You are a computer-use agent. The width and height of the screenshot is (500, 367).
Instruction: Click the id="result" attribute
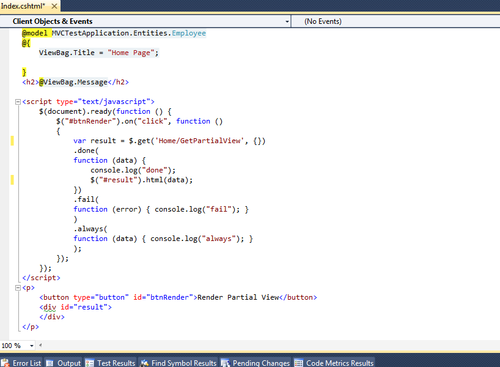click(84, 307)
